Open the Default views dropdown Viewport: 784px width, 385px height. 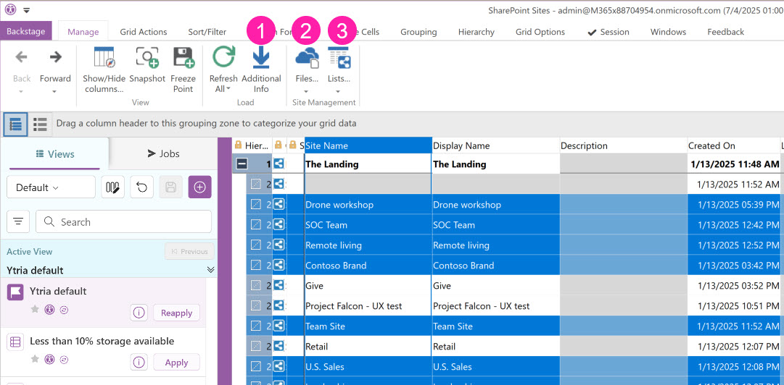(51, 187)
